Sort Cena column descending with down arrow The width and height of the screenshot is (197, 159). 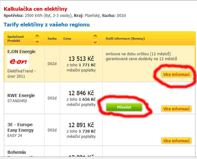tap(95, 42)
